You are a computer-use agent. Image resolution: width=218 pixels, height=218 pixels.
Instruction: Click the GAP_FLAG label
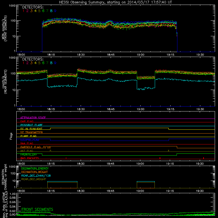(x=27, y=121)
